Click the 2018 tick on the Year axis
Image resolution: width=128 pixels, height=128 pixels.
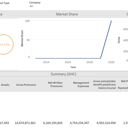pyautogui.click(x=89, y=62)
